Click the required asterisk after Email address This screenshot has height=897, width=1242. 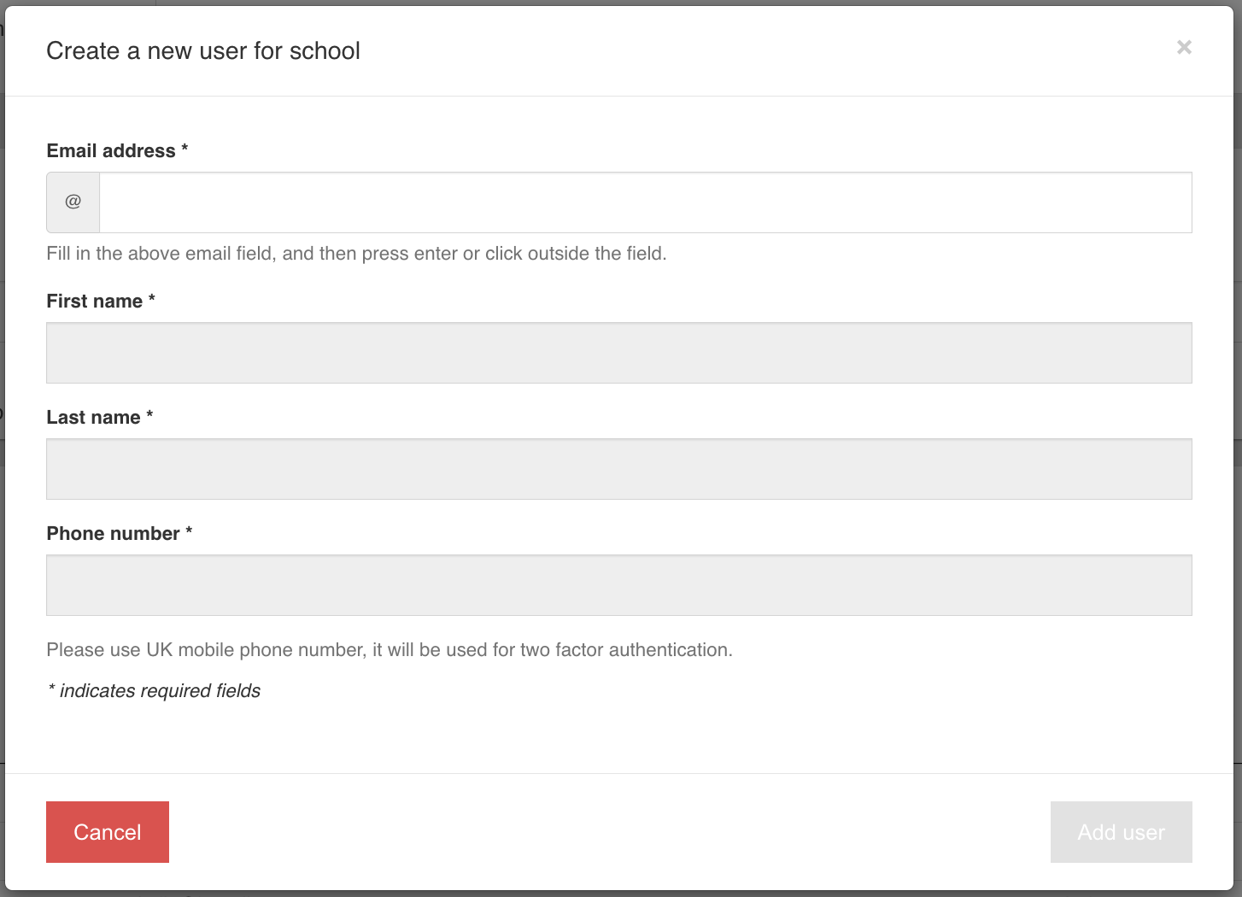tap(185, 149)
